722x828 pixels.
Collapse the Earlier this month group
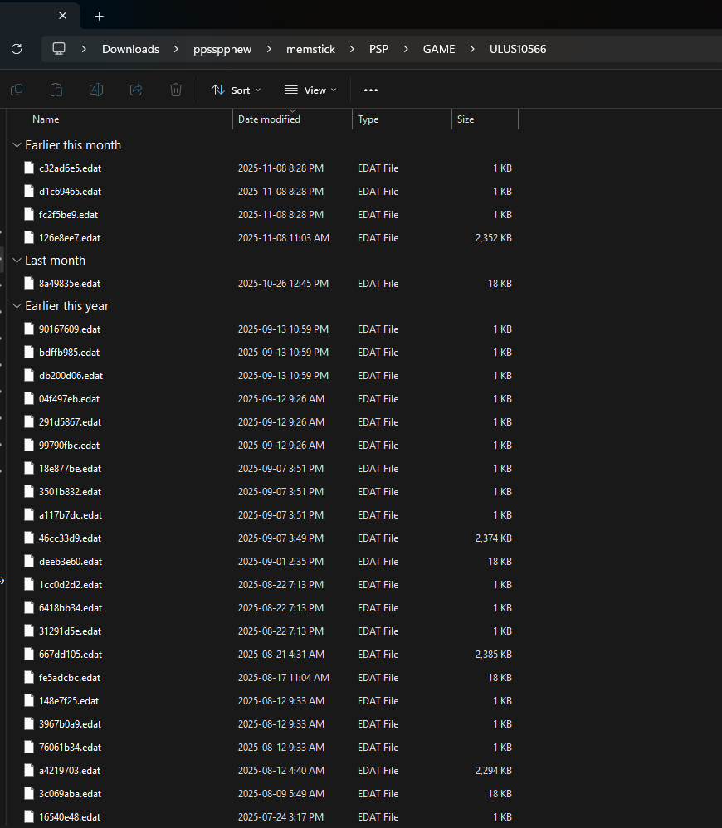(x=17, y=145)
